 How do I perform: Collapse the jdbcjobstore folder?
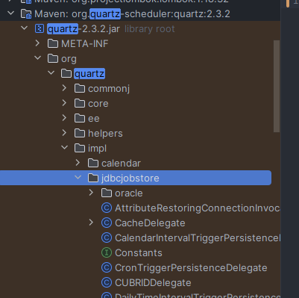pyautogui.click(x=78, y=178)
